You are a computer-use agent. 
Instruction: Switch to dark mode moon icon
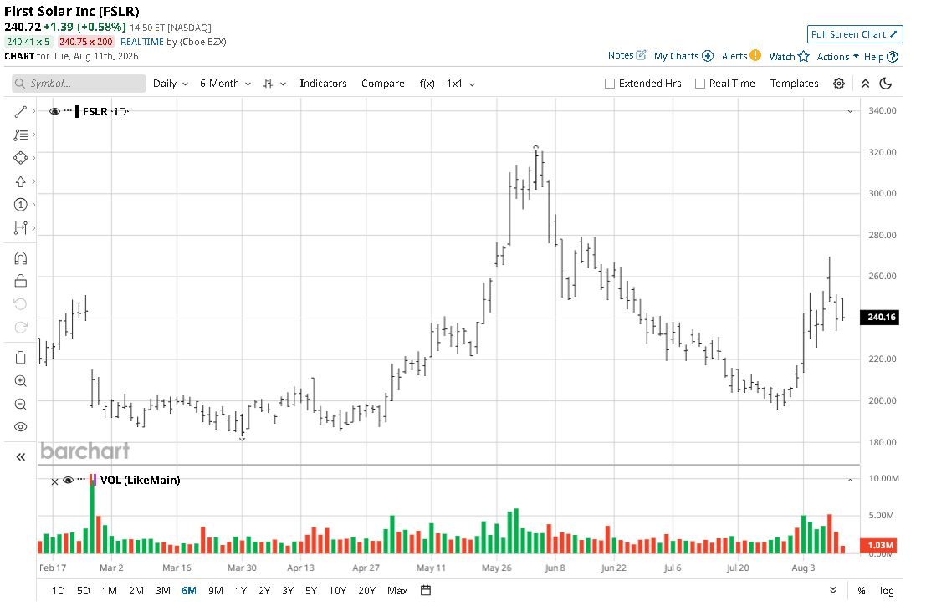click(x=886, y=84)
